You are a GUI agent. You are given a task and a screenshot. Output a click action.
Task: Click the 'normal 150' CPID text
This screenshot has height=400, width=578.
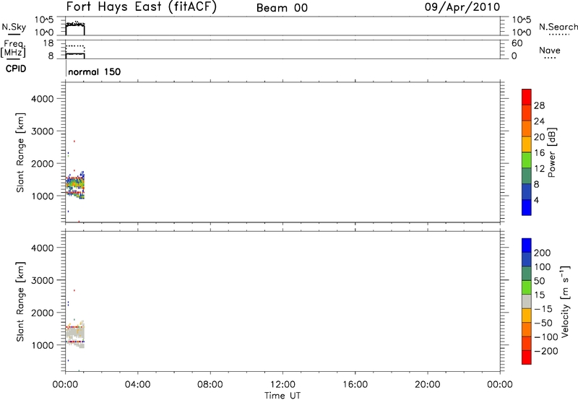95,71
